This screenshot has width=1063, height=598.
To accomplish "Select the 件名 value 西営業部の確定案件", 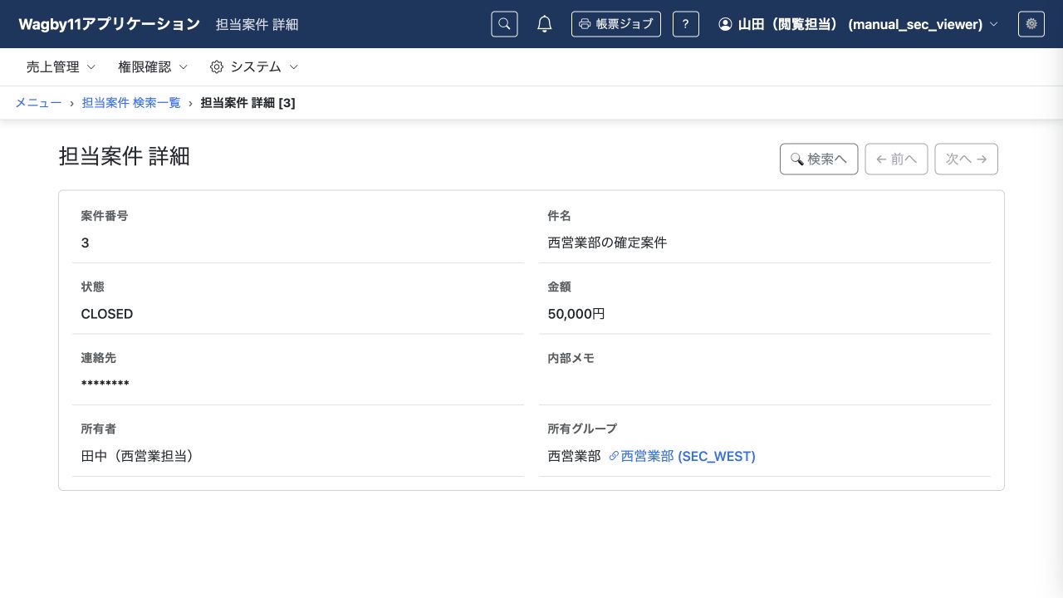I will (607, 243).
